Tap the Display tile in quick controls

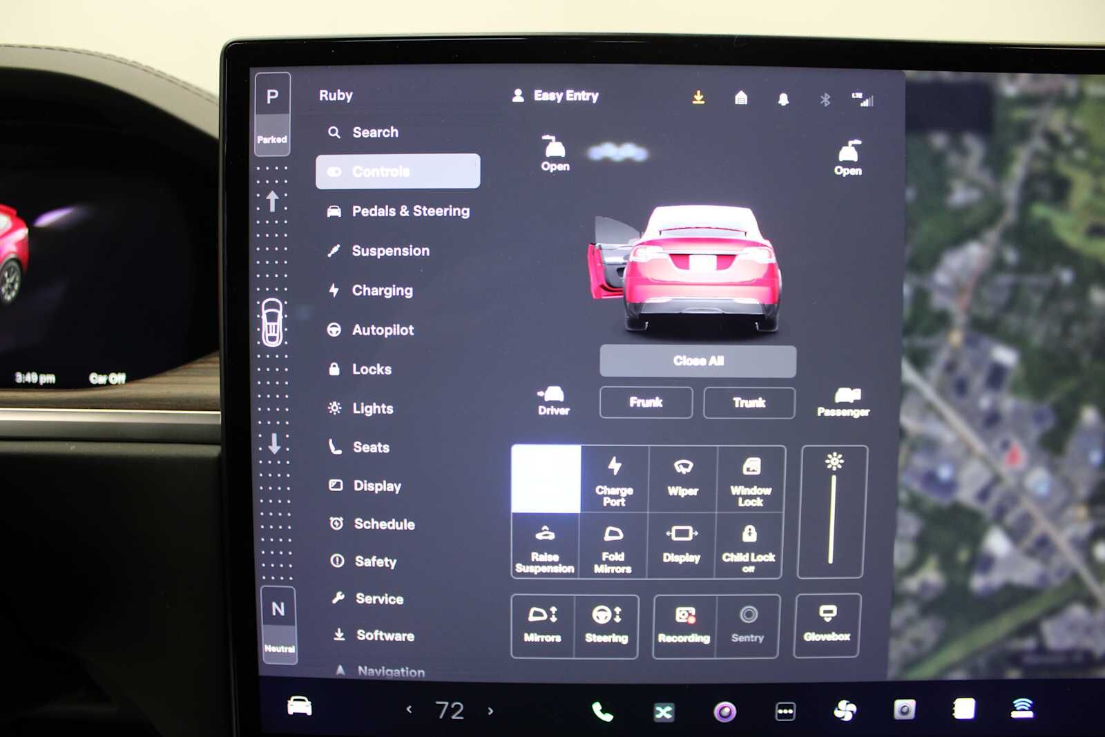tap(682, 547)
